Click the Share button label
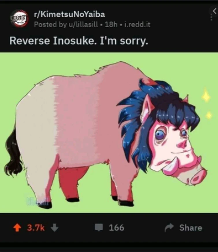 coord(191,227)
